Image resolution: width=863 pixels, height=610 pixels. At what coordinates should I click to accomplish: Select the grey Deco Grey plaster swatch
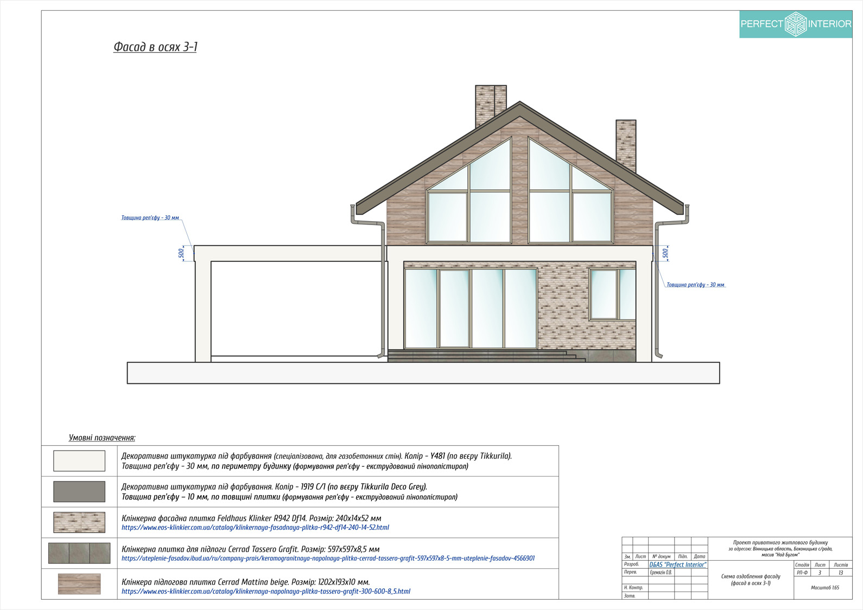(x=79, y=492)
